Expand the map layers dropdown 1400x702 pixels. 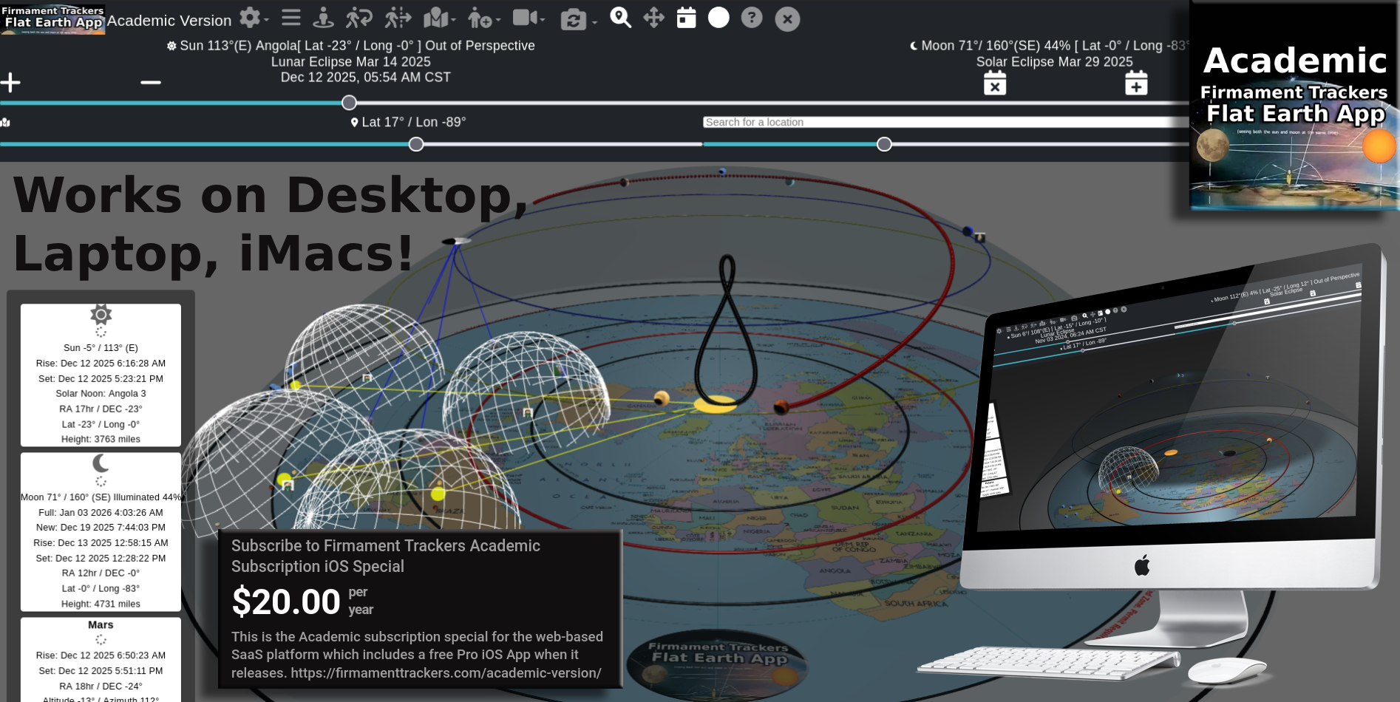[438, 18]
